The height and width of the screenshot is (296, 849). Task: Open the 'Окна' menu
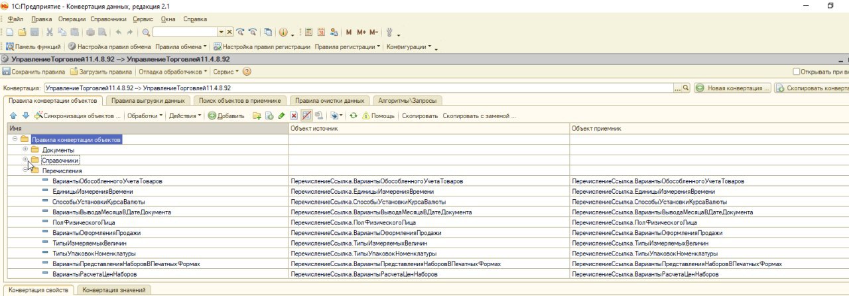pyautogui.click(x=168, y=19)
